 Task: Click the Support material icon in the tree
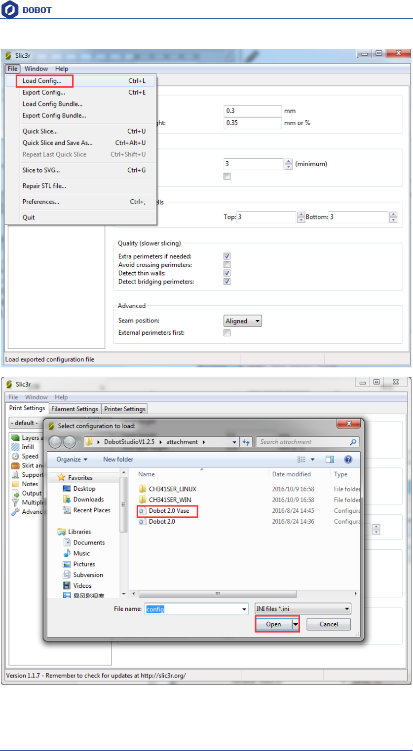point(15,475)
